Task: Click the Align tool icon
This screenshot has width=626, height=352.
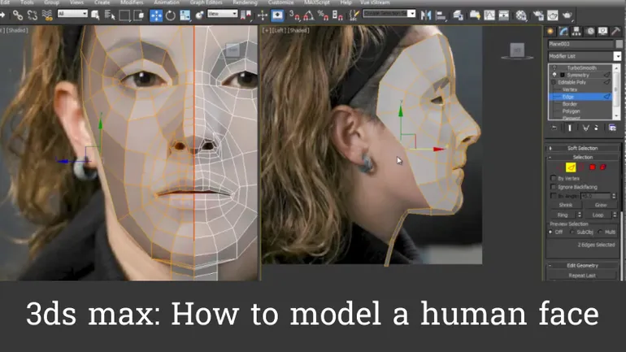Action: (x=441, y=15)
